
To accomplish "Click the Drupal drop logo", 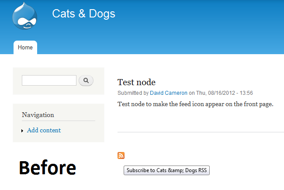I will tap(25, 16).
